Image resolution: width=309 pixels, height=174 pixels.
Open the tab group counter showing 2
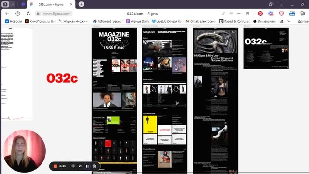[5, 4]
